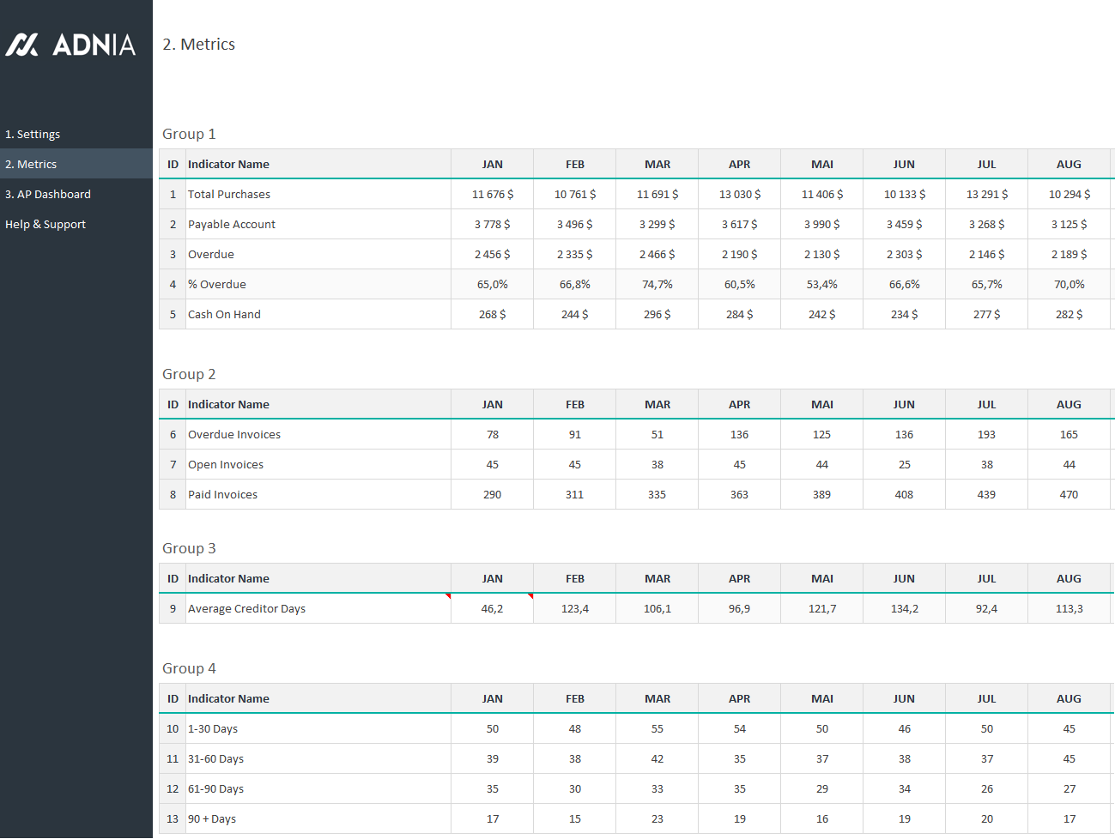Click the red comment marker on Average Creditor Days

pos(448,596)
